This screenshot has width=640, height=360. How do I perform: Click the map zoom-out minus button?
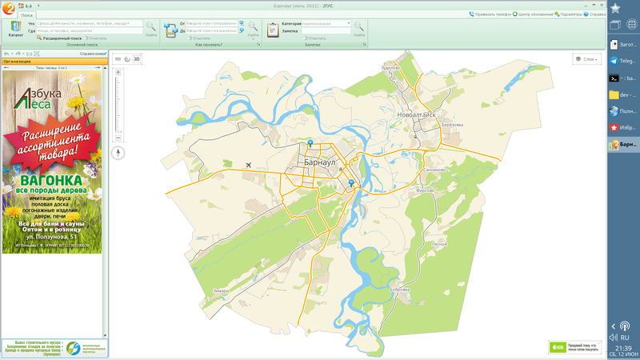tap(118, 137)
